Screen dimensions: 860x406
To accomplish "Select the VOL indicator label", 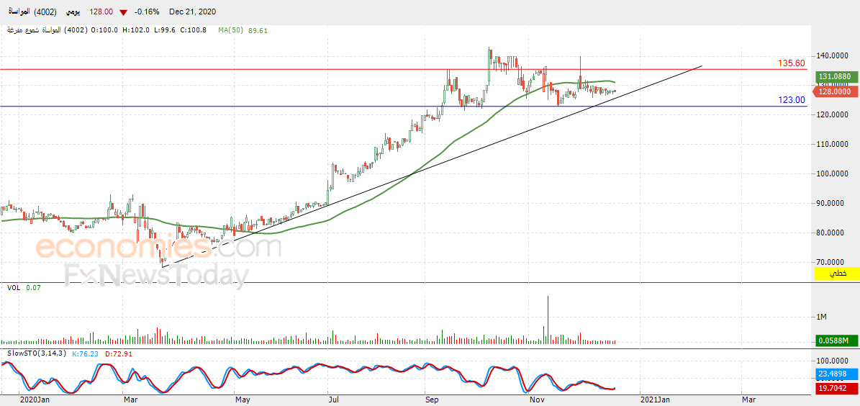I will (x=13, y=287).
